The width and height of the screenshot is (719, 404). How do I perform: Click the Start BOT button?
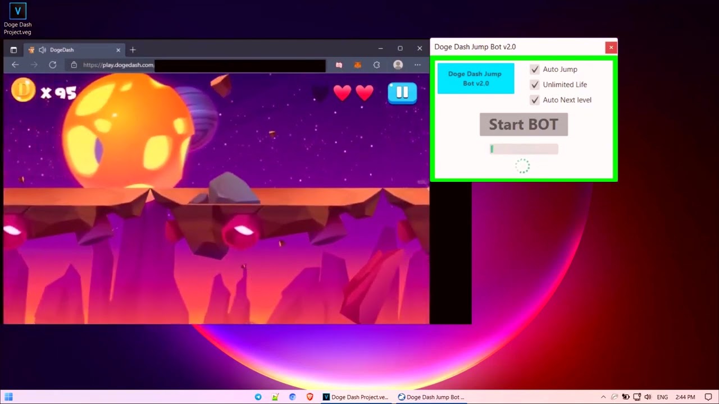(x=524, y=124)
